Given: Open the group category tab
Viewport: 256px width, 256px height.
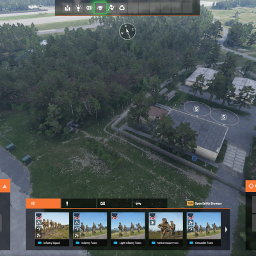Looking at the screenshot, I should [114, 204].
